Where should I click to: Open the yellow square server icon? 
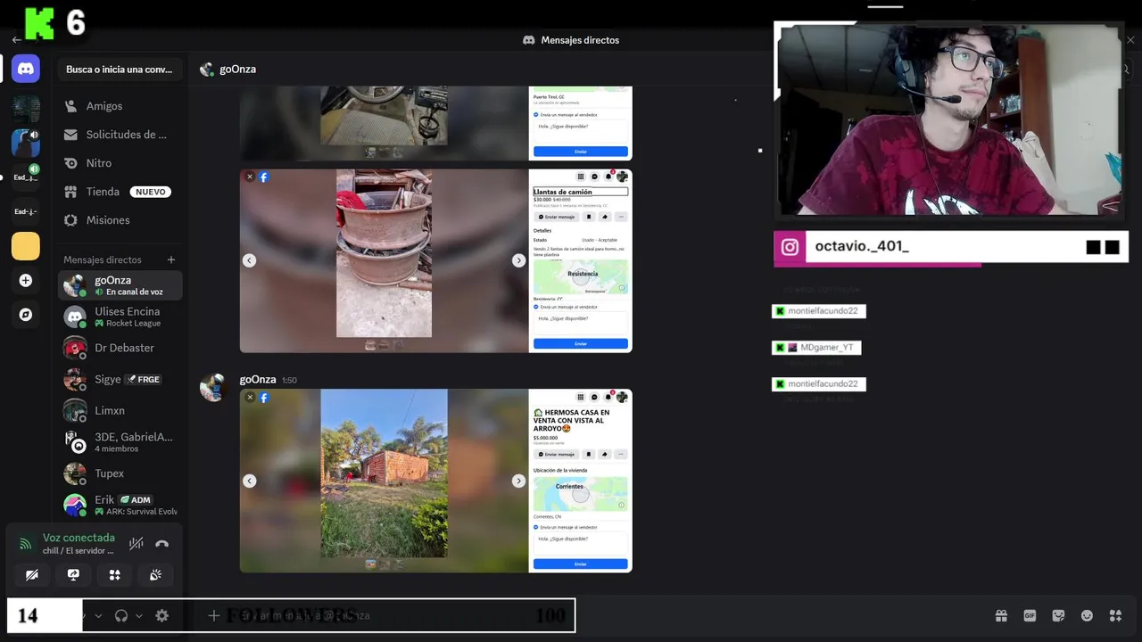(x=26, y=246)
